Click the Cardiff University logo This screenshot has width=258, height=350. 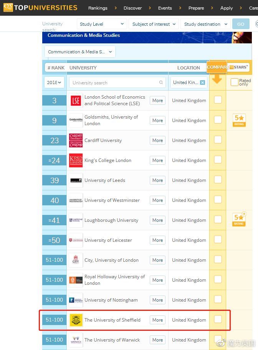pos(76,140)
